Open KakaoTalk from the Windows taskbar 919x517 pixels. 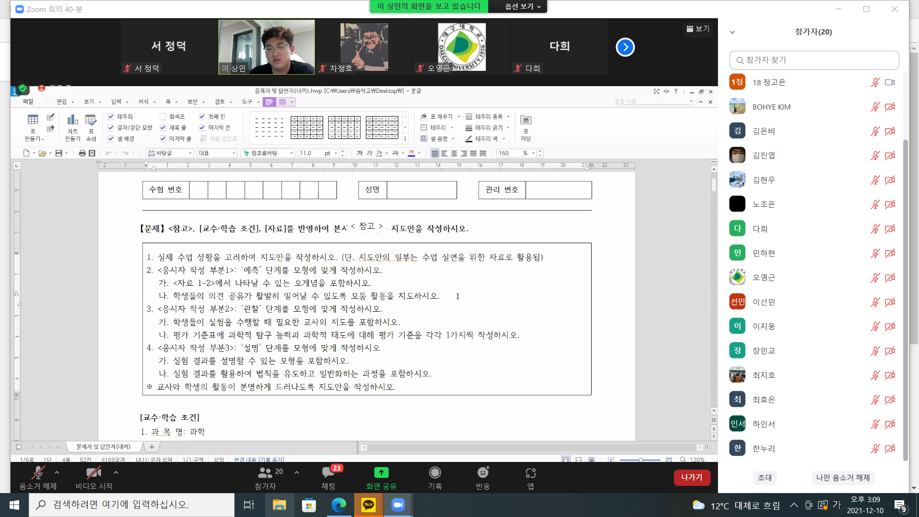369,505
